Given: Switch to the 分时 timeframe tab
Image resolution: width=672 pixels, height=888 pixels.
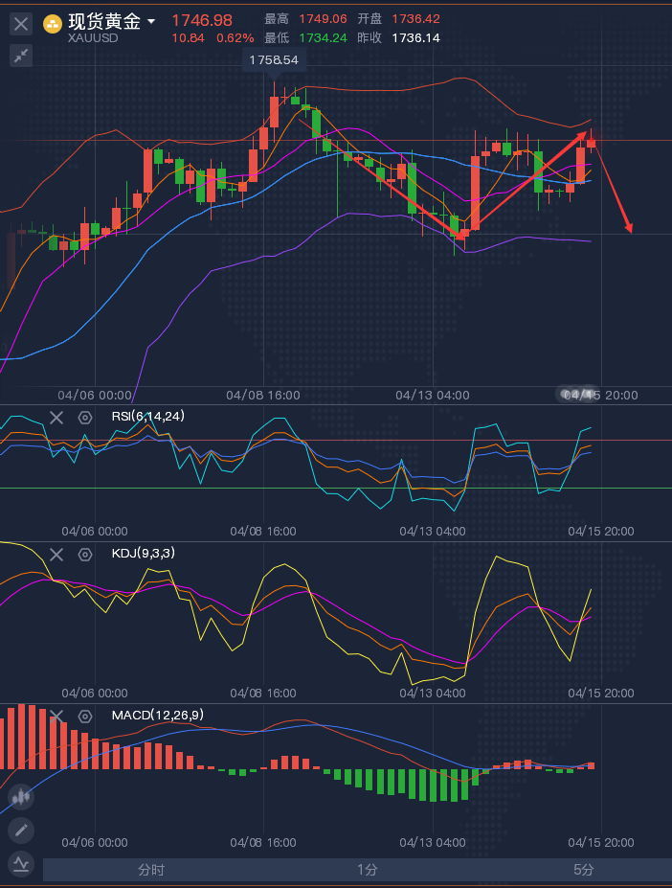Looking at the screenshot, I should pyautogui.click(x=151, y=870).
